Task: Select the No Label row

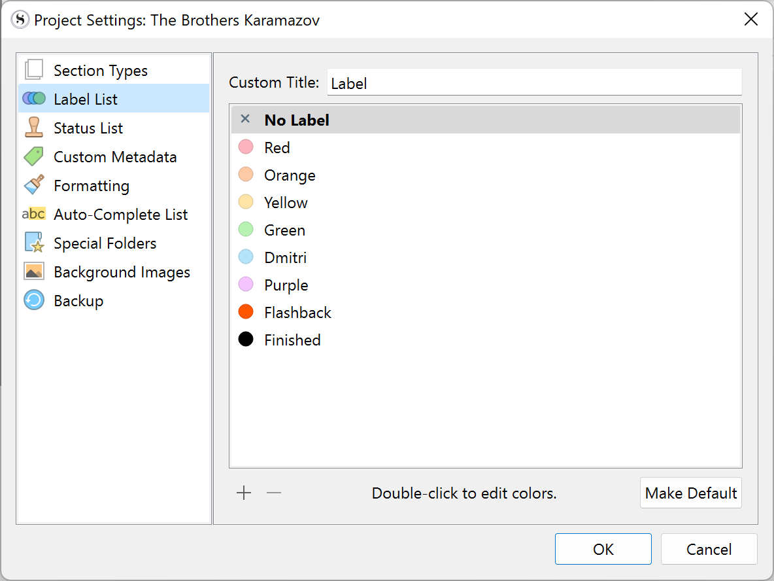Action: pyautogui.click(x=297, y=120)
